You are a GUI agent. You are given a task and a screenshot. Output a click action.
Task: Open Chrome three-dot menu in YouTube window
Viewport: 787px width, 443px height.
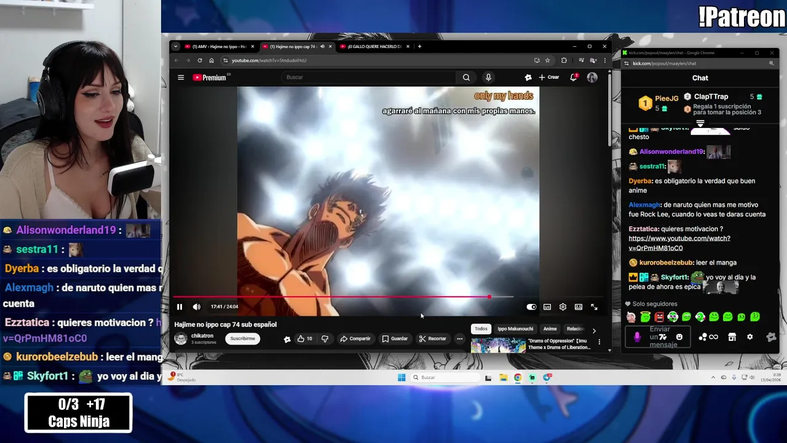[x=605, y=60]
